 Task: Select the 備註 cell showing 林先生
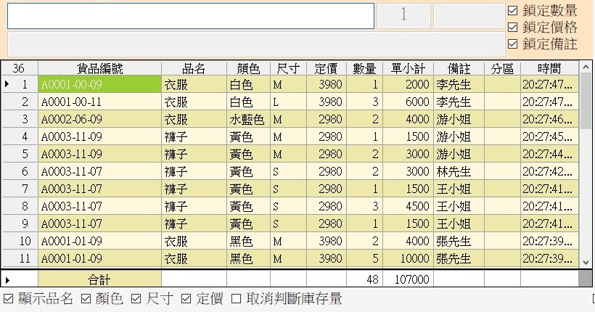tap(459, 171)
